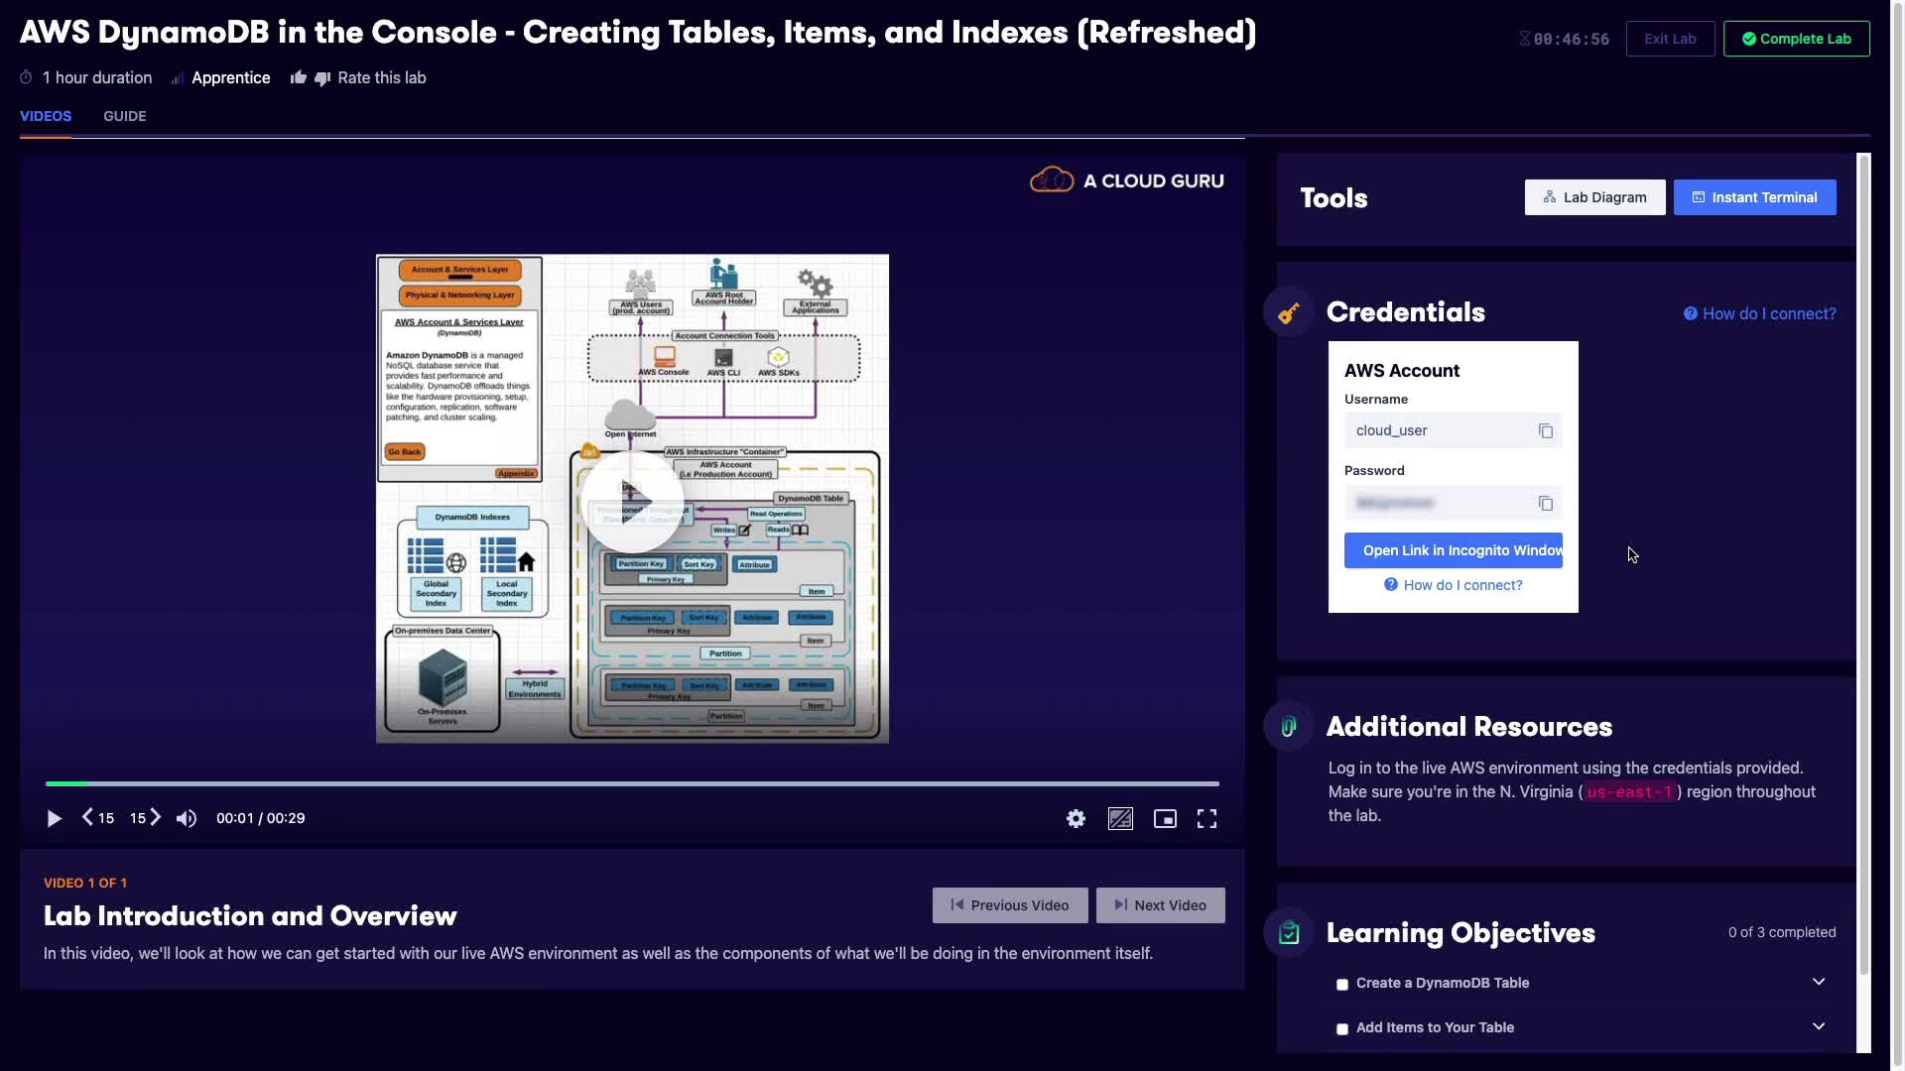Click the video progress bar
The image size is (1905, 1071).
tap(632, 783)
